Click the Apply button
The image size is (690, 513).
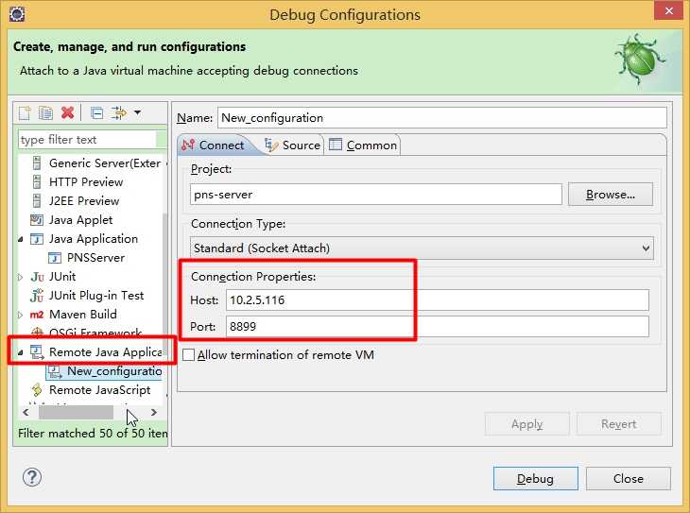coord(527,424)
